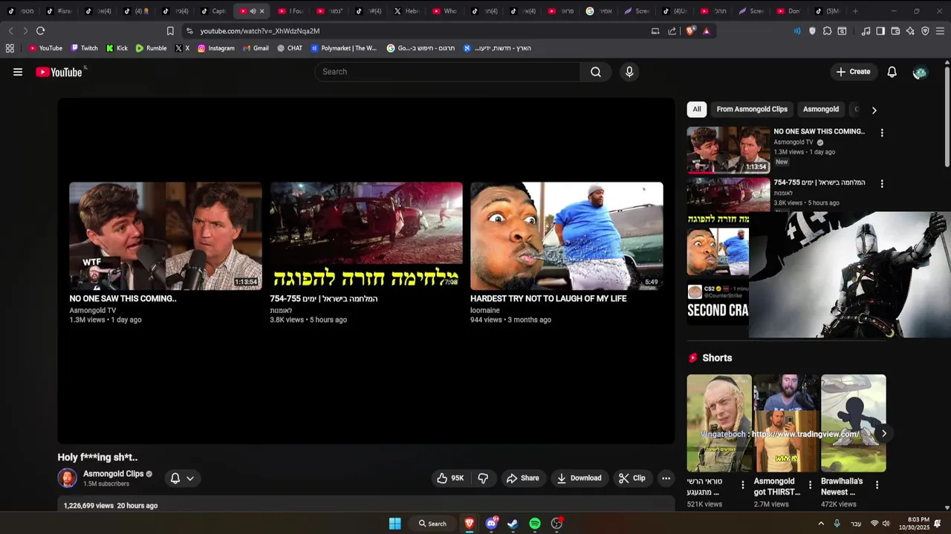Select the From Asmongold Clips chip
This screenshot has height=534, width=951.
click(752, 109)
